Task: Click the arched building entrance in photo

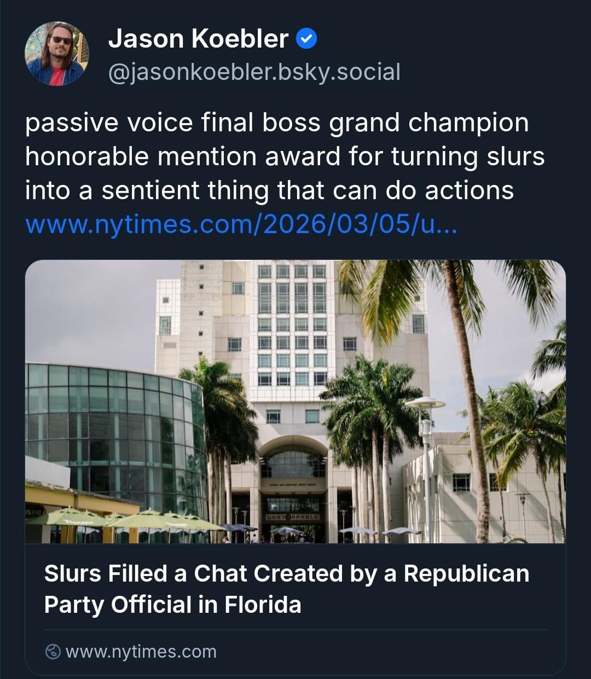Action: tap(293, 465)
